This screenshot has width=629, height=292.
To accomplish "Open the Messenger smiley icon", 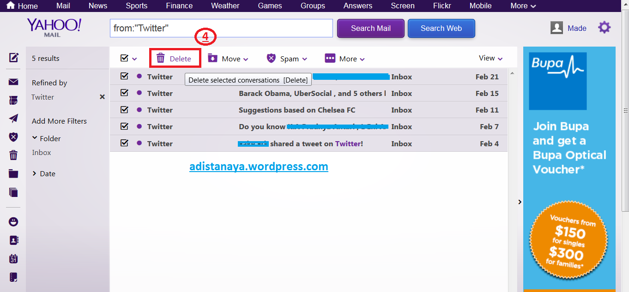I will tap(13, 222).
